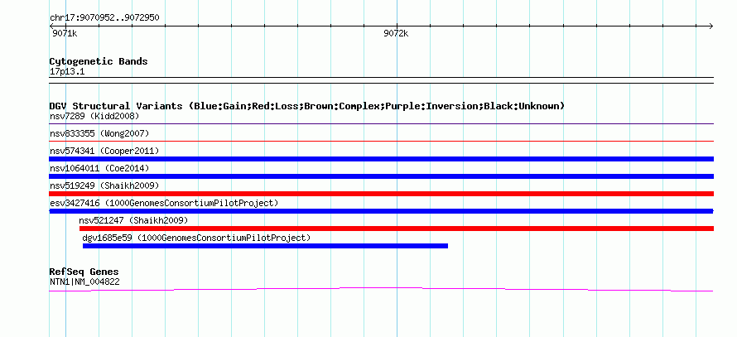Click the esv3427416 1000GenomesConsortiumPilotProject label
Image resolution: width=737 pixels, height=337 pixels.
pyautogui.click(x=164, y=203)
